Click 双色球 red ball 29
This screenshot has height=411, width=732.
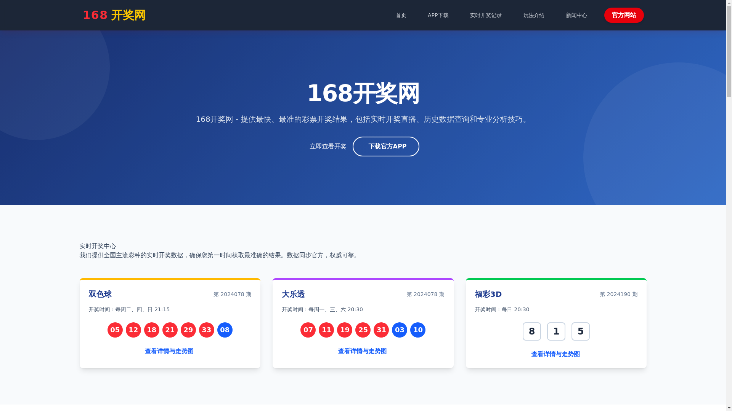(x=188, y=330)
